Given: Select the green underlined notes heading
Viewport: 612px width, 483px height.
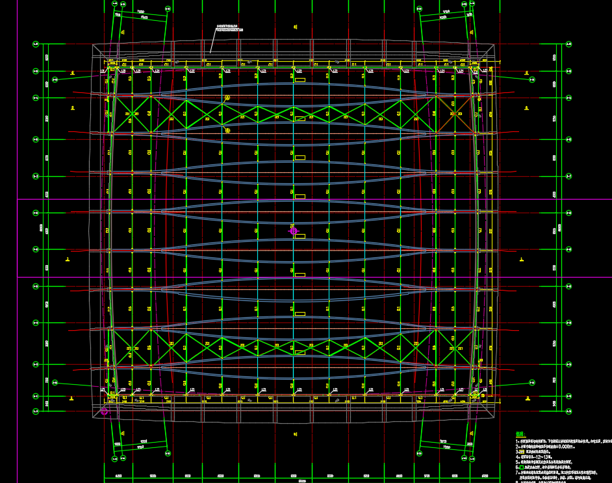Looking at the screenshot, I should [x=520, y=434].
